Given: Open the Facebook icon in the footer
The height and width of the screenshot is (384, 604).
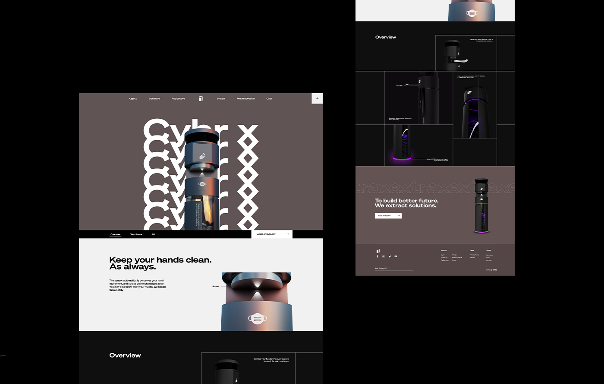Looking at the screenshot, I should tap(377, 256).
